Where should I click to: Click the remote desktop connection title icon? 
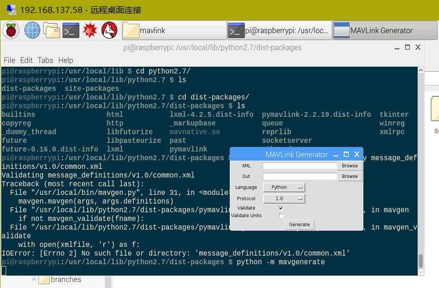[11, 10]
